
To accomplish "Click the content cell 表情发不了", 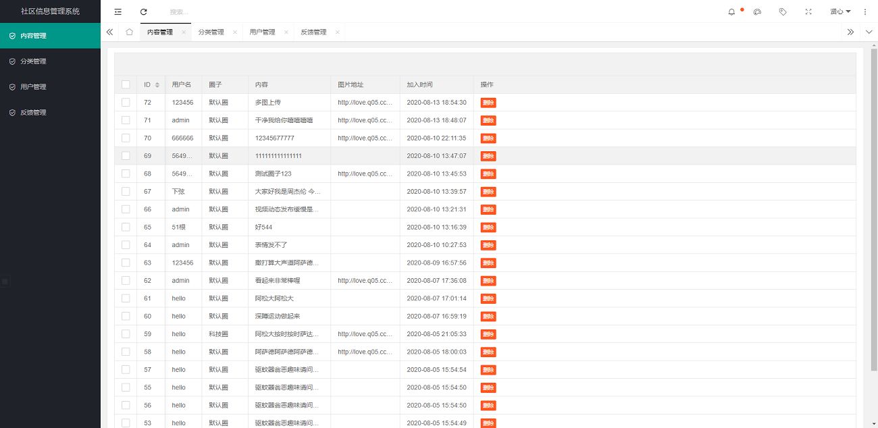I will point(271,245).
